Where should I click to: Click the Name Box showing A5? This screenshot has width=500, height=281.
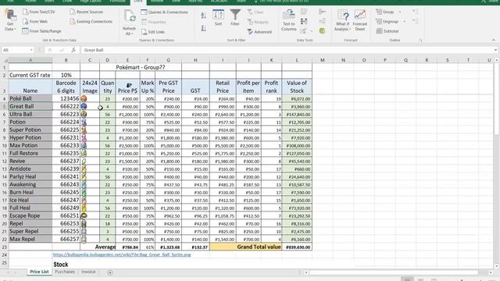click(16, 50)
